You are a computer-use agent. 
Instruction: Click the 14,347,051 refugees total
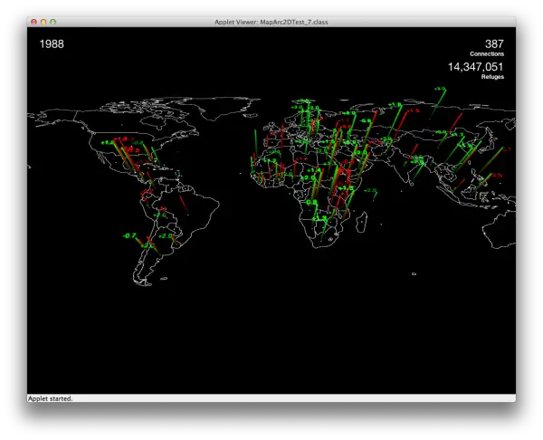pos(475,67)
